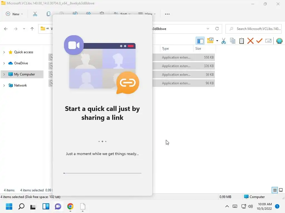The image size is (285, 213).
Task: Click the blank document taskbar icon
Action: pyautogui.click(x=83, y=206)
